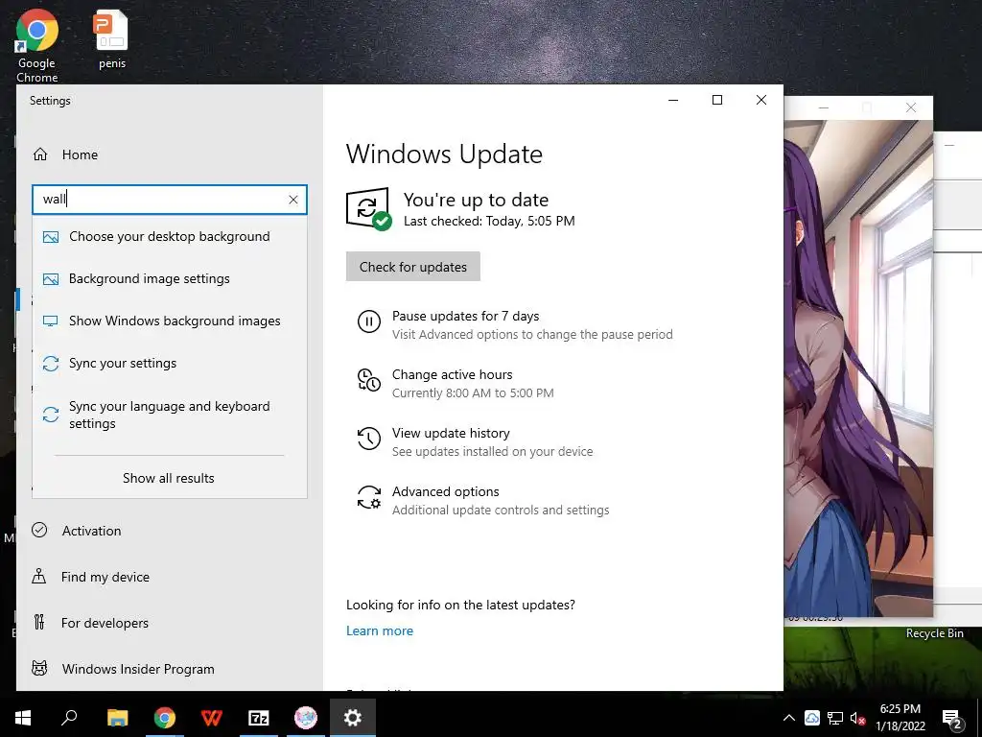Viewport: 982px width, 737px height.
Task: Select Sync your language and keyboard settings
Action: 169,415
